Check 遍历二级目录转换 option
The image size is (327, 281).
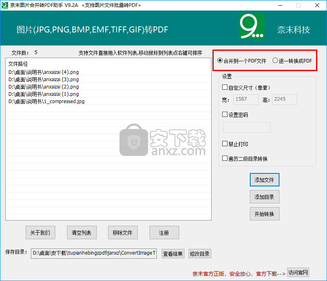click(225, 158)
